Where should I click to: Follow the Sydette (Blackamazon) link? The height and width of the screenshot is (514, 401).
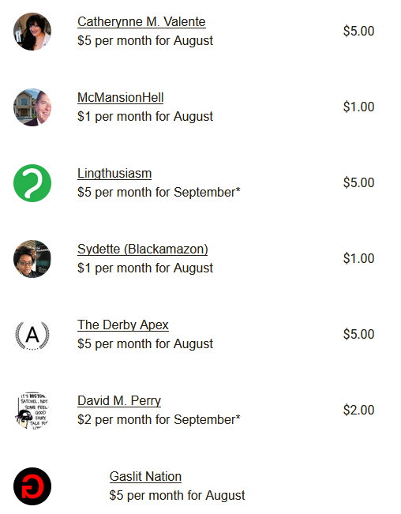tap(143, 249)
